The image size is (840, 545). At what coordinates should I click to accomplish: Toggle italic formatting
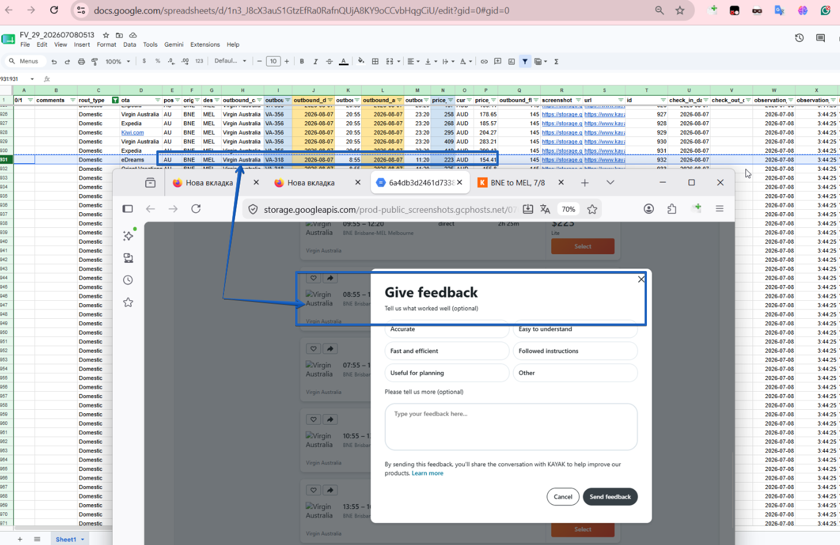(316, 61)
